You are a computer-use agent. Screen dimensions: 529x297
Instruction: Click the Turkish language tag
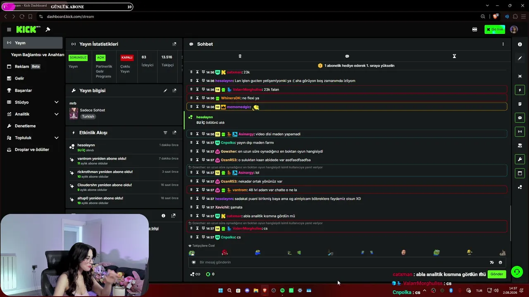click(88, 117)
